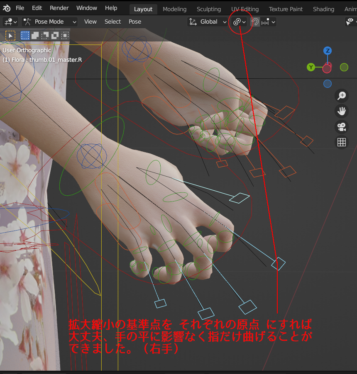Viewport: 357px width, 374px height.
Task: Toggle orthographic projection via the grid icon
Action: click(x=341, y=142)
